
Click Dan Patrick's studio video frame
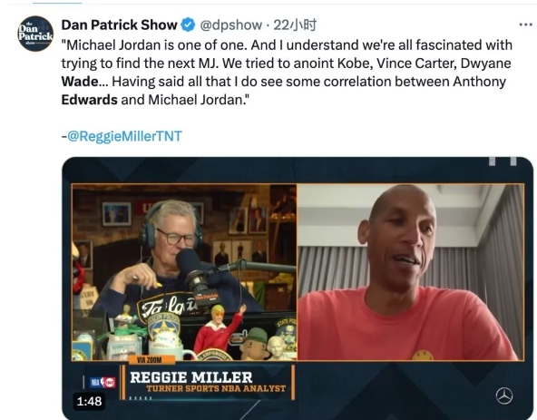pyautogui.click(x=184, y=272)
